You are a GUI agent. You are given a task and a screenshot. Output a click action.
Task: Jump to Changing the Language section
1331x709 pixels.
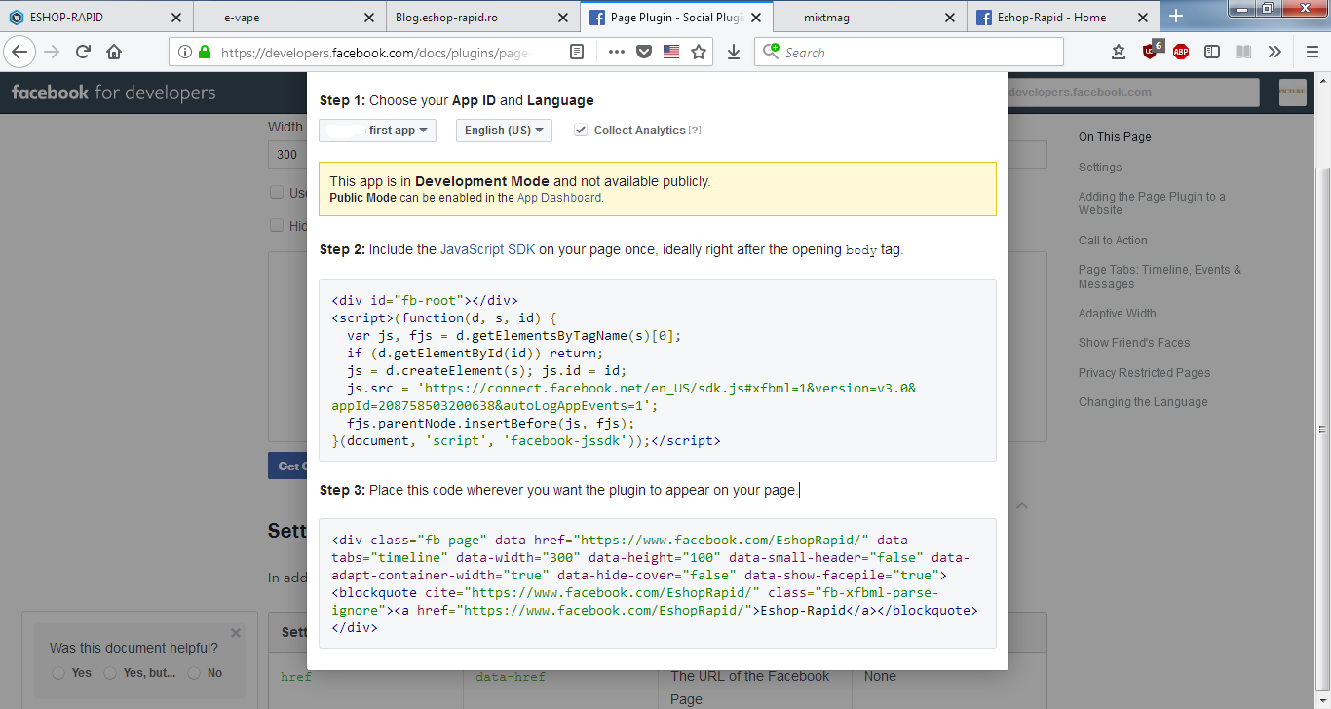pyautogui.click(x=1143, y=402)
